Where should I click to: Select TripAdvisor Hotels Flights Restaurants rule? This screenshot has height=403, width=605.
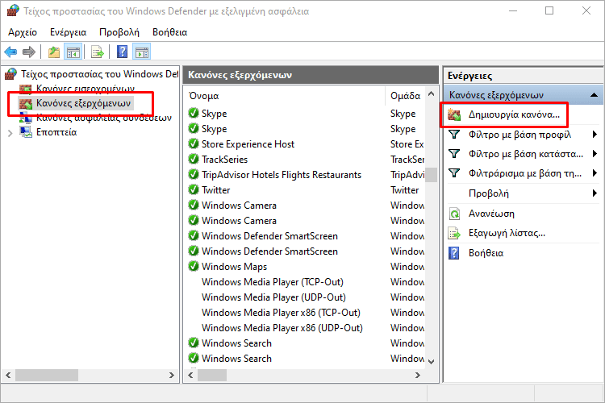[282, 175]
